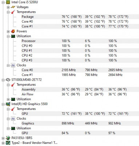Click the CPU Clocks waveform icon
Screen dimensions: 139x146
pos(13,65)
